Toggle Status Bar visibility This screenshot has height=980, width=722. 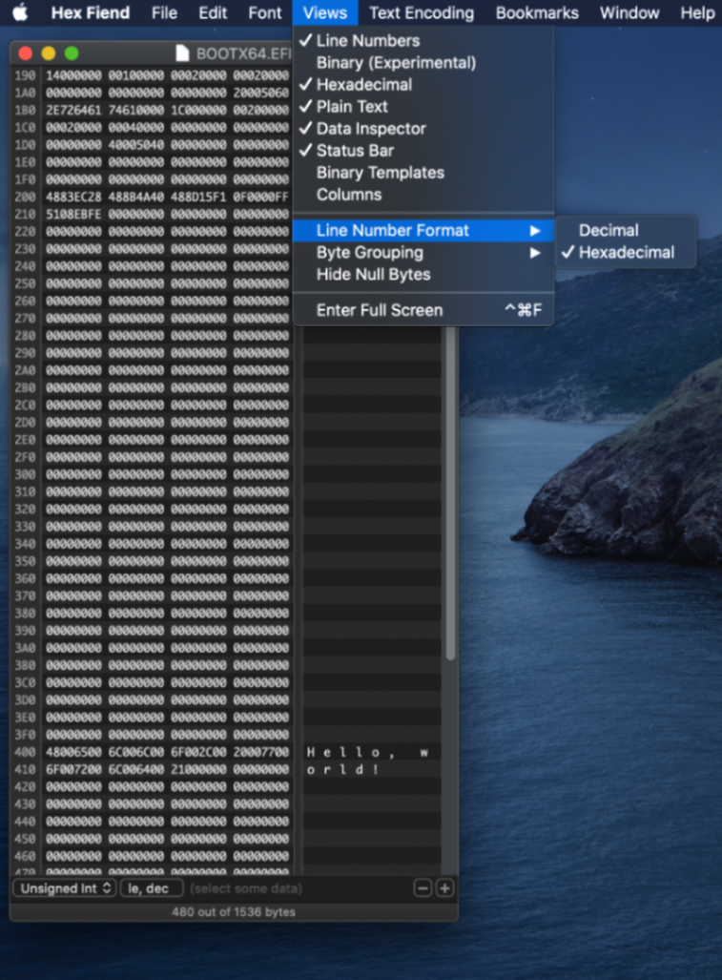point(423,151)
